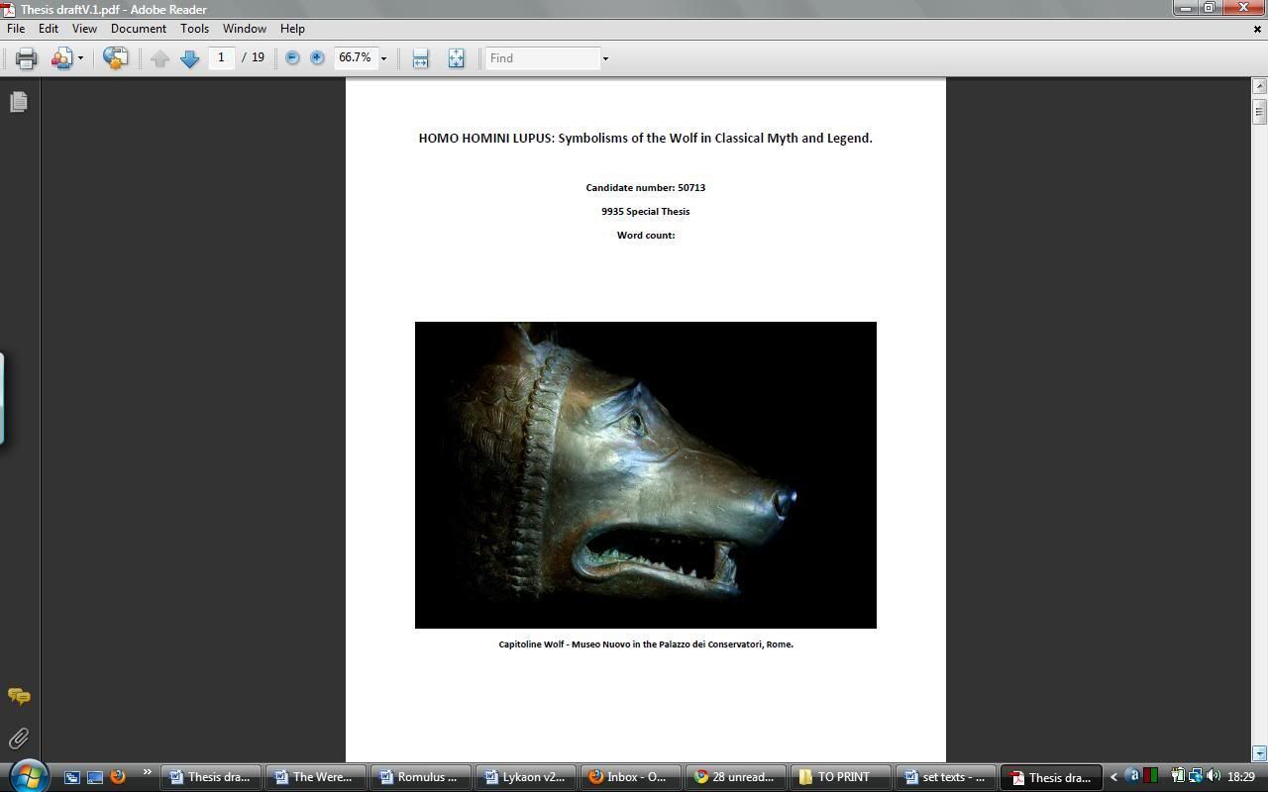
Task: Go to next page with down arrow
Action: [189, 58]
